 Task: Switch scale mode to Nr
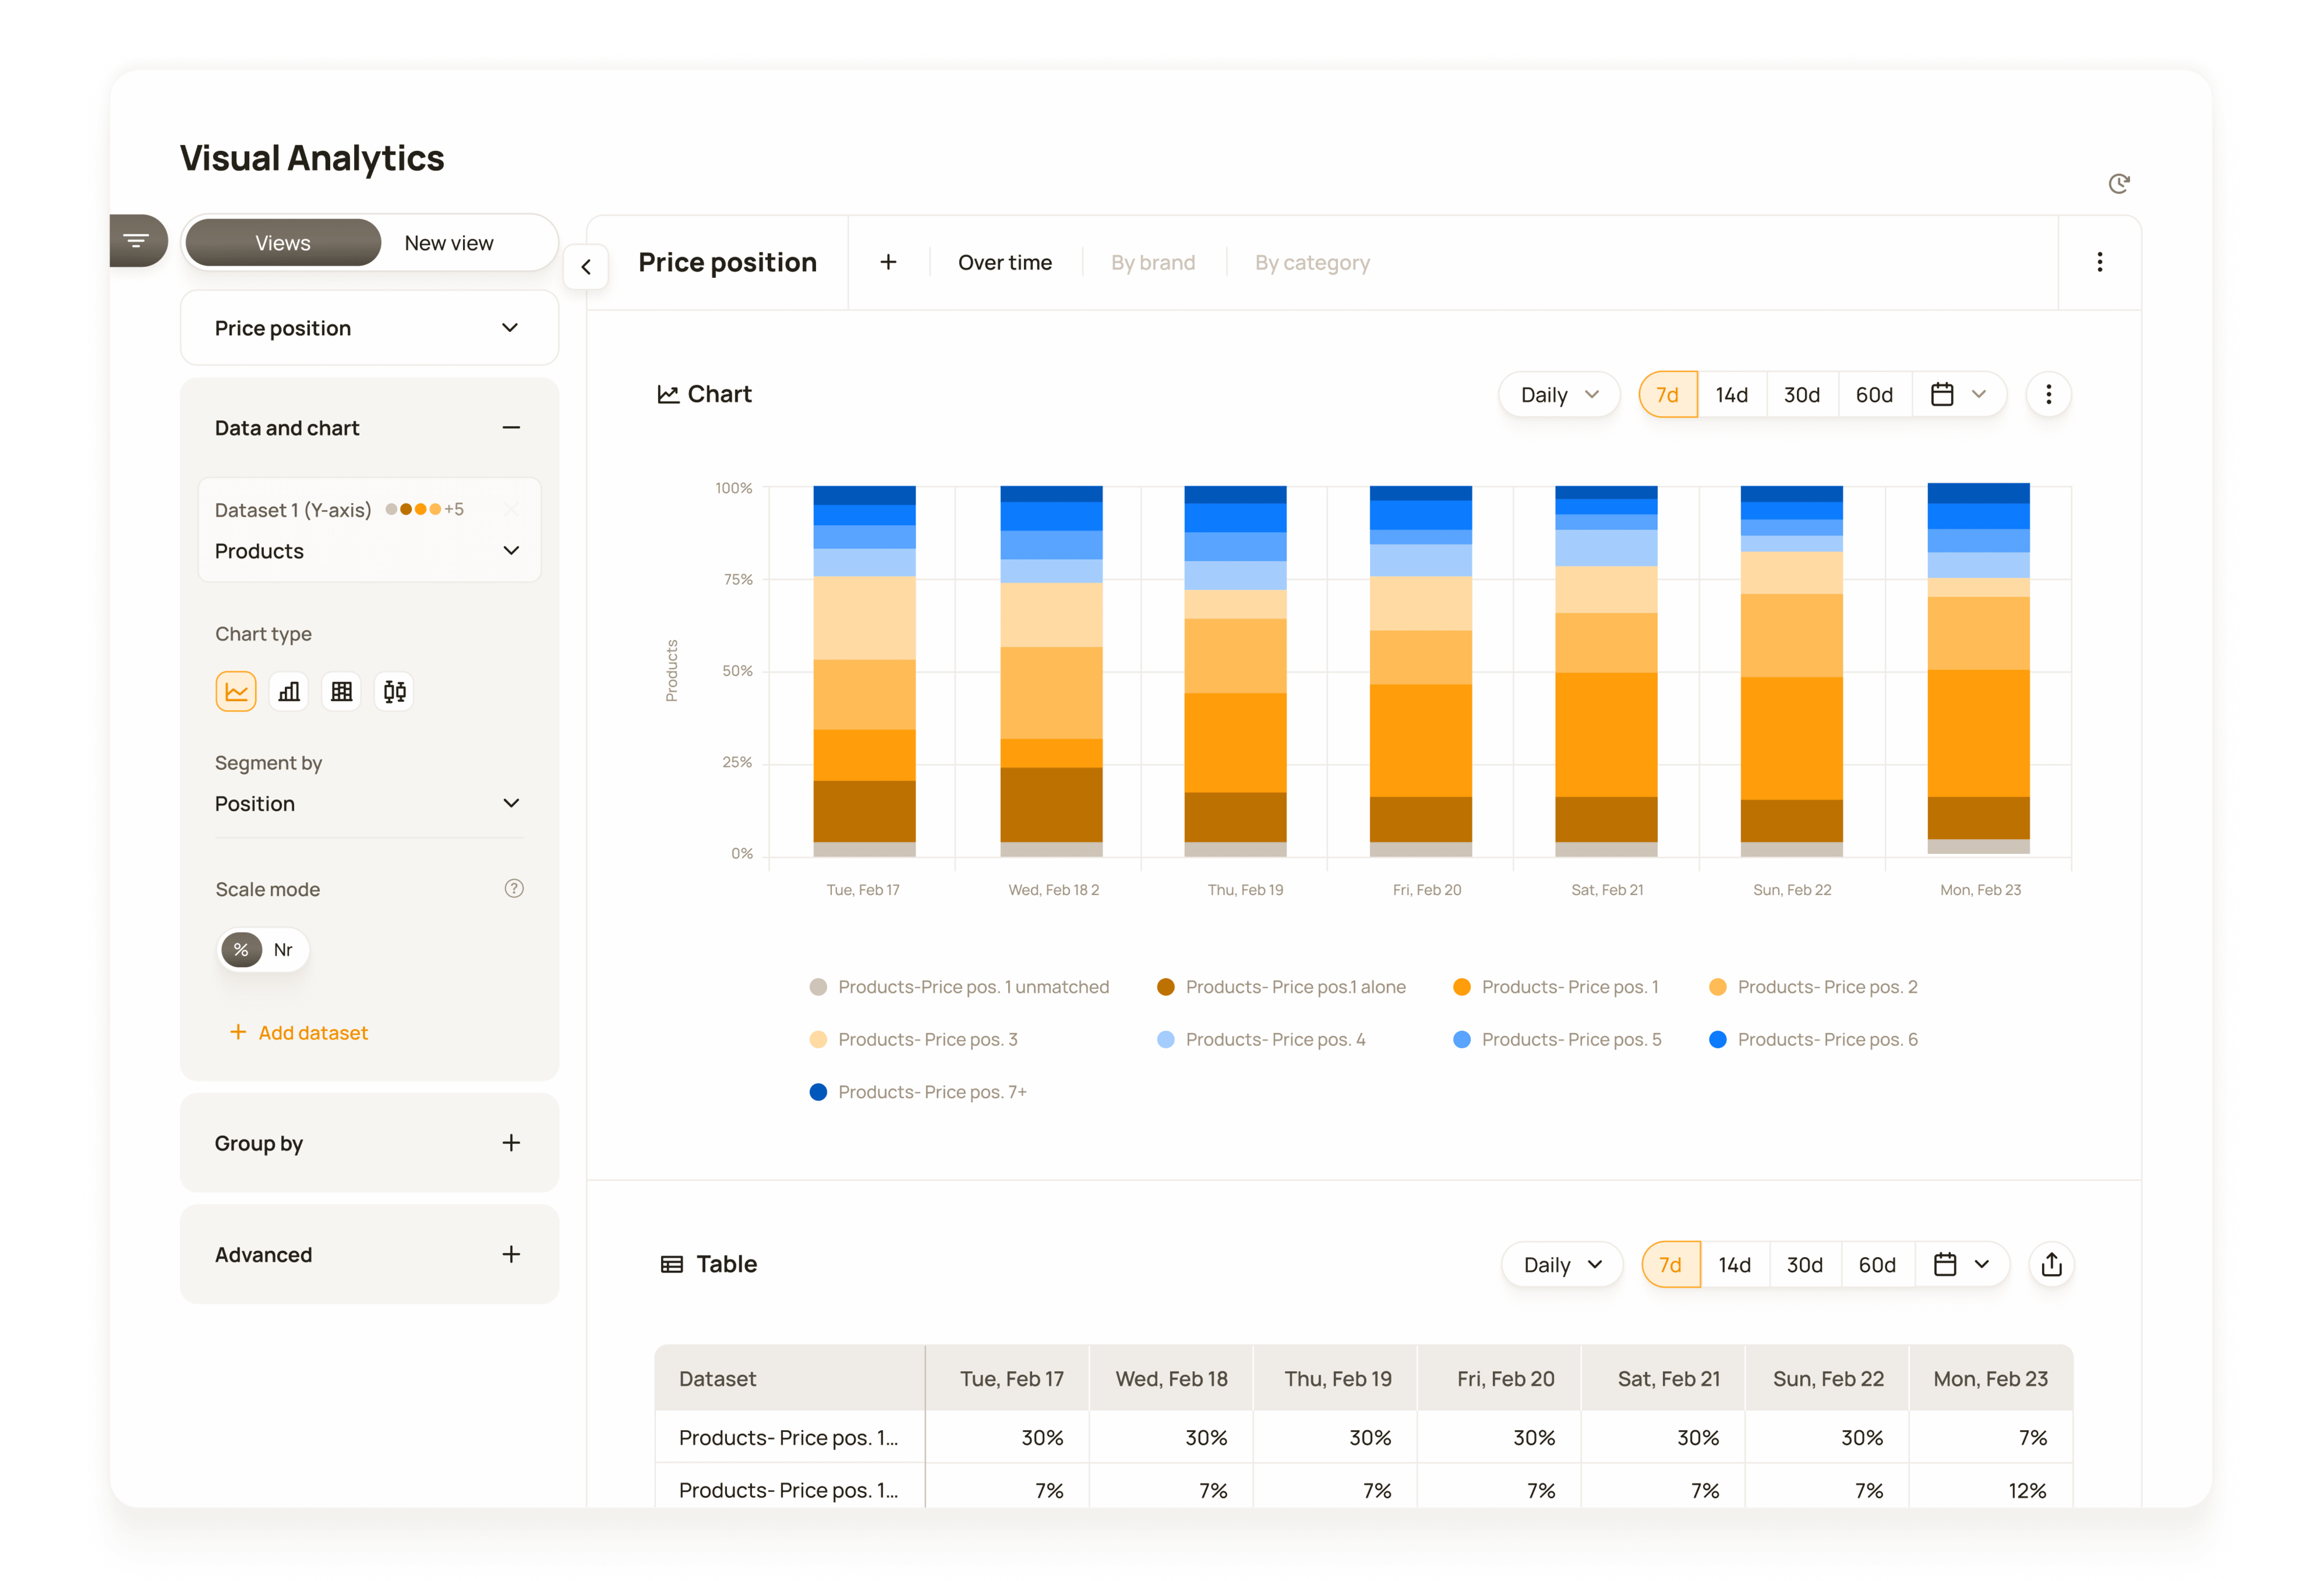click(x=283, y=950)
